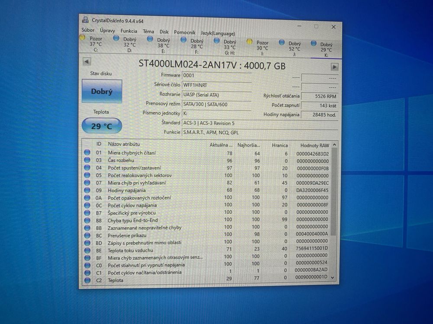Click status icon for attribute BC
The width and height of the screenshot is (433, 324).
pos(87,235)
